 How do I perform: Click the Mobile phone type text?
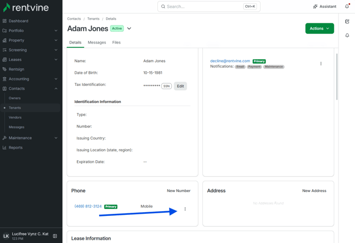click(146, 206)
